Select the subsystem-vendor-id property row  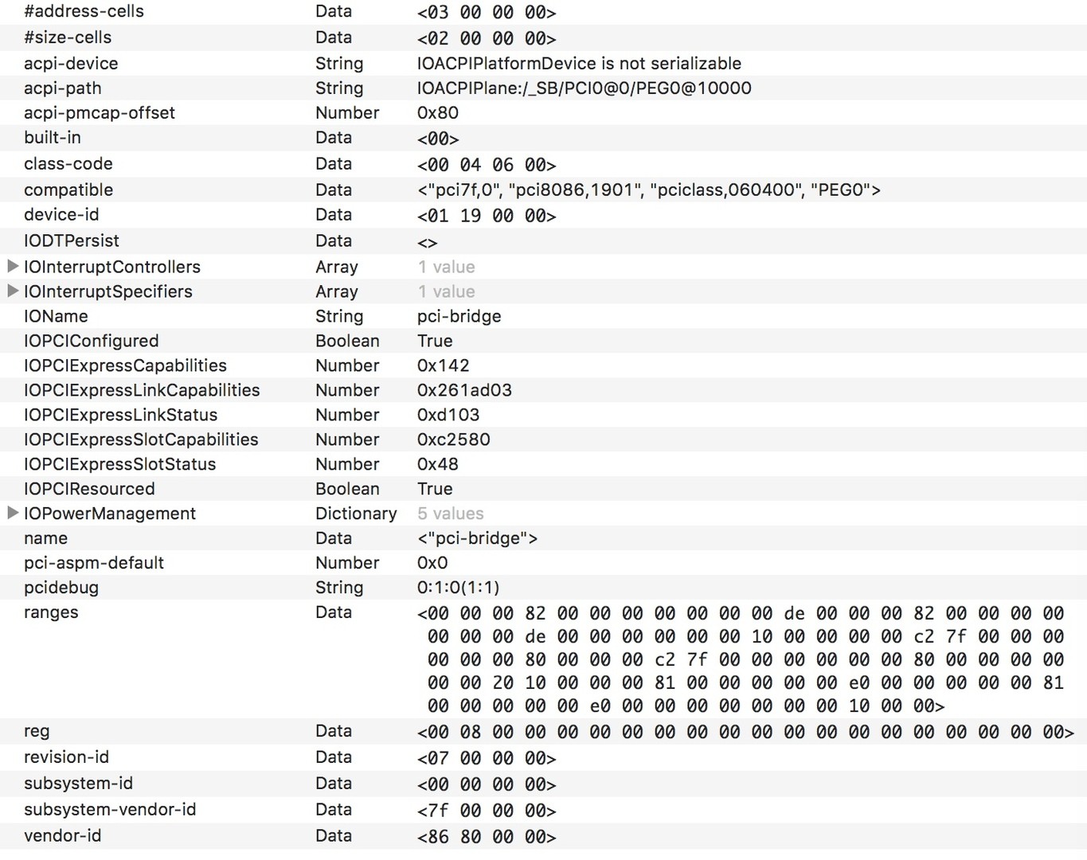point(110,810)
